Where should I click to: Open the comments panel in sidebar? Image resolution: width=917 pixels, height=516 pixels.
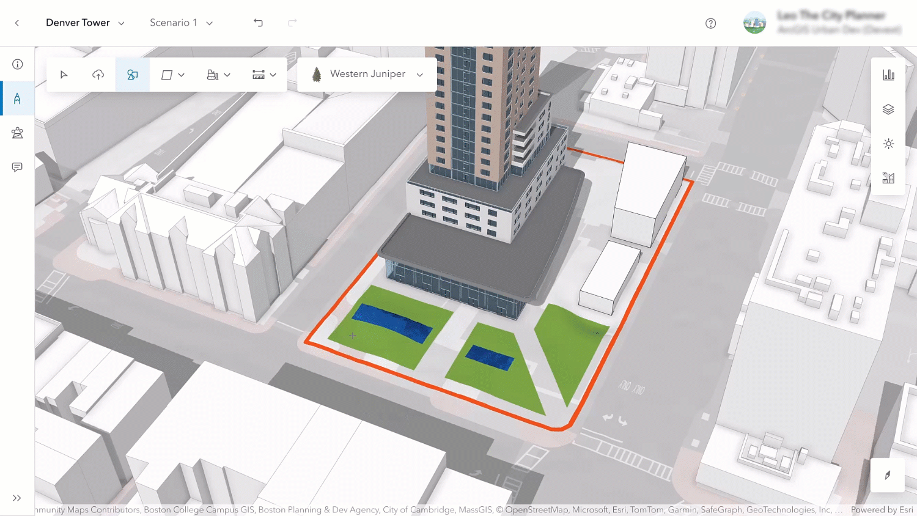[17, 167]
